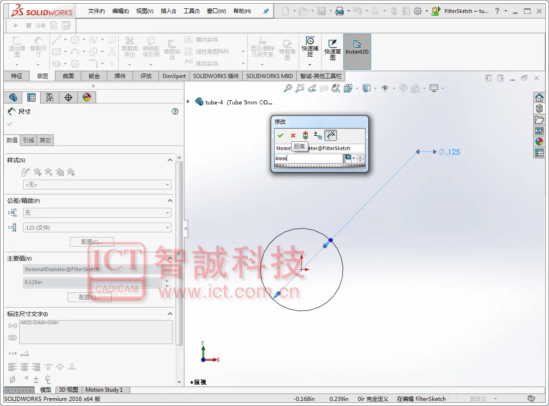Viewport: 549px width, 406px height.
Task: Toggle hide/show items eye icon
Action: [385, 88]
